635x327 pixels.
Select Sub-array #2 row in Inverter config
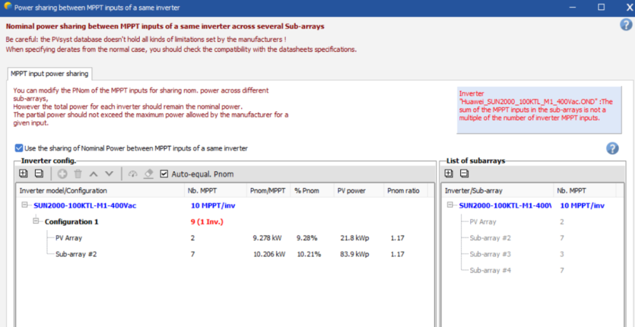tap(76, 254)
